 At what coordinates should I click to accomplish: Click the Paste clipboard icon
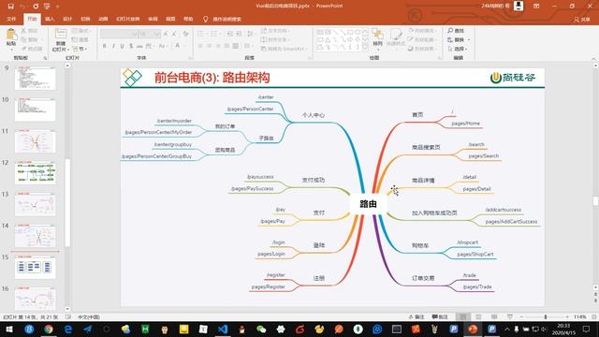coord(11,35)
